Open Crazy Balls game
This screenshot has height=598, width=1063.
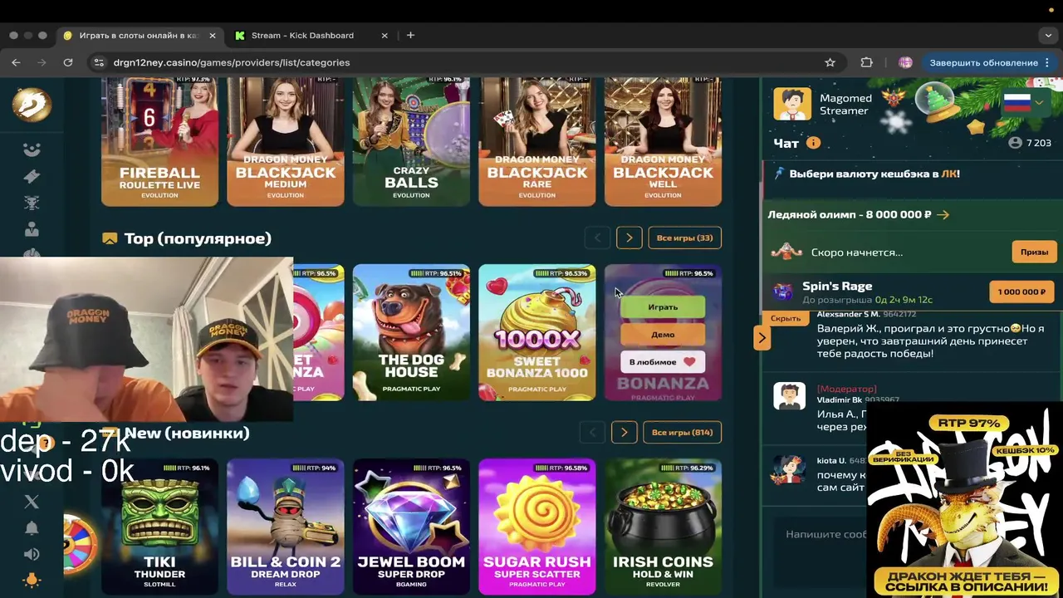click(x=411, y=141)
